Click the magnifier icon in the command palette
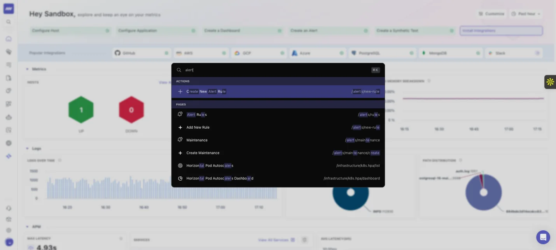Image resolution: width=556 pixels, height=250 pixels. (179, 70)
